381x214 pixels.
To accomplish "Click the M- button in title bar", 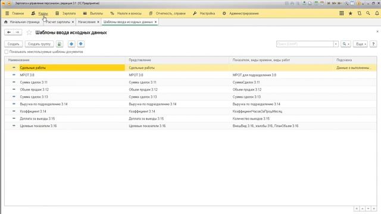I will (339, 4).
